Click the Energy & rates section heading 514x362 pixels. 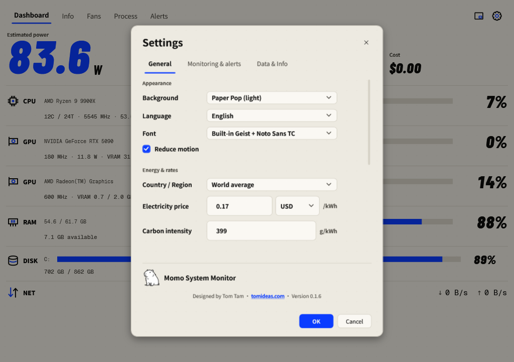tap(160, 170)
